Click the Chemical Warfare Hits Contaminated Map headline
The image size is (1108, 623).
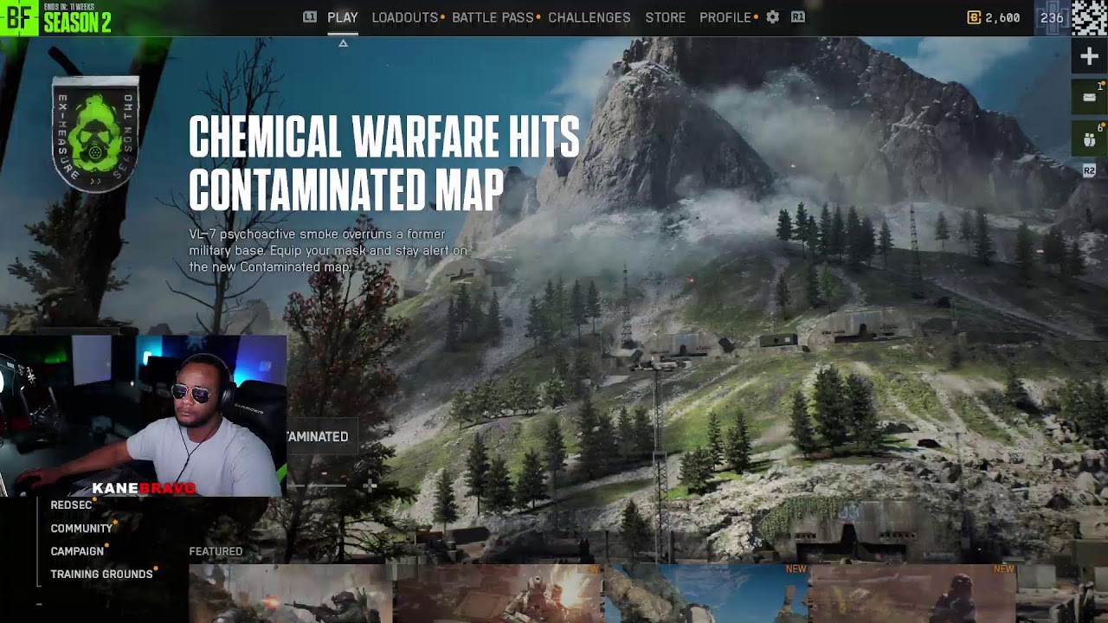[x=384, y=164]
